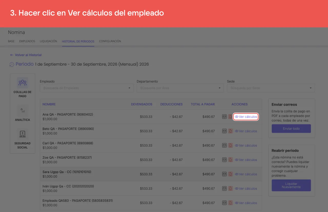The width and height of the screenshot is (328, 212).
Task: Select the row name Carl QA - PASAPORTE (6900868)
Action: [68, 143]
